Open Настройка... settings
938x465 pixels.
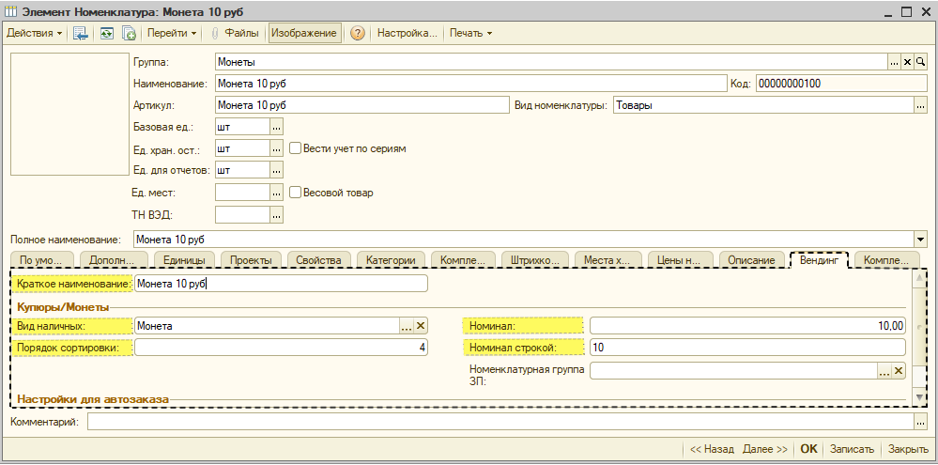[x=407, y=34]
